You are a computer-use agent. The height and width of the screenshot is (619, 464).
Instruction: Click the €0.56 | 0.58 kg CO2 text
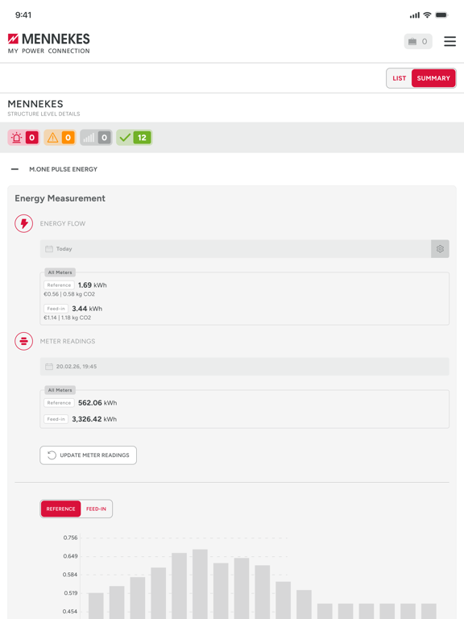pos(69,294)
